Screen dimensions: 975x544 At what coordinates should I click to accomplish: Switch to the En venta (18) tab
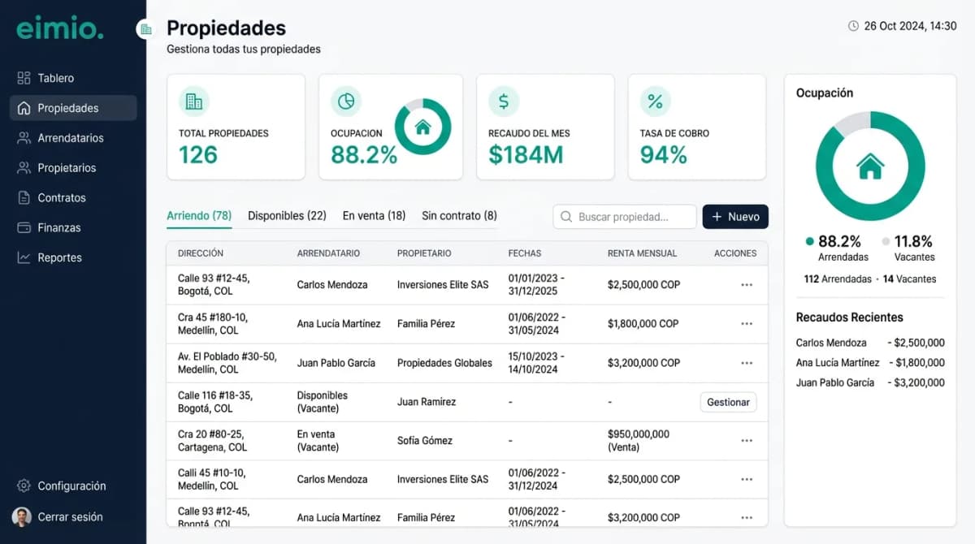pos(373,215)
